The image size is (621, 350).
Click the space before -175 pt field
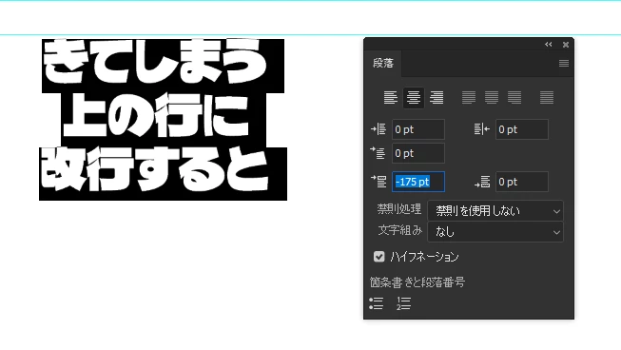click(418, 182)
